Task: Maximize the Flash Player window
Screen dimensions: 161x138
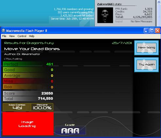Action: click(152, 31)
